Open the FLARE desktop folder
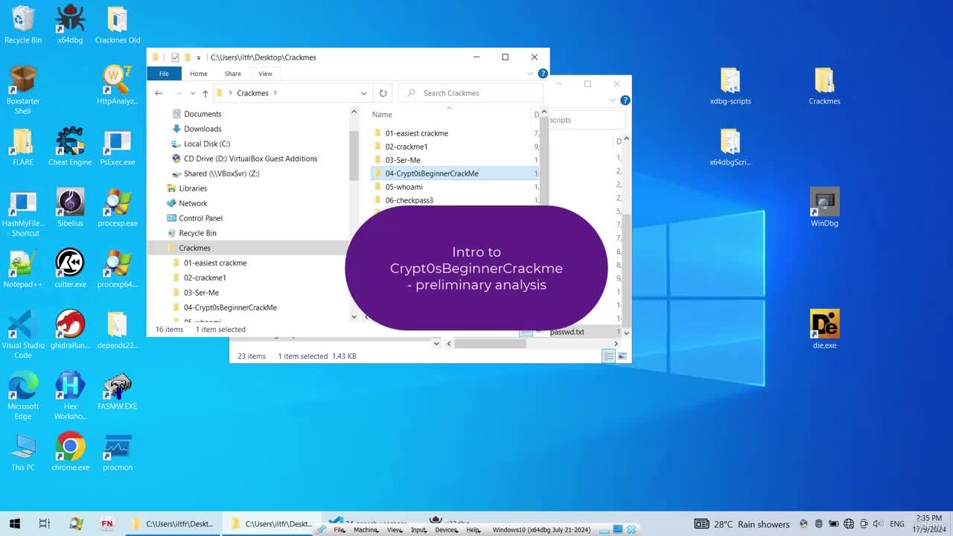The height and width of the screenshot is (536, 953). [x=23, y=147]
